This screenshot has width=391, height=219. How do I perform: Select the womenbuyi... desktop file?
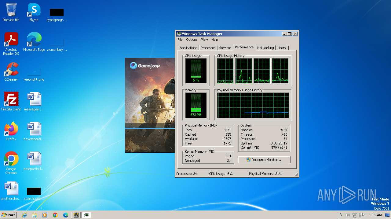click(x=57, y=44)
